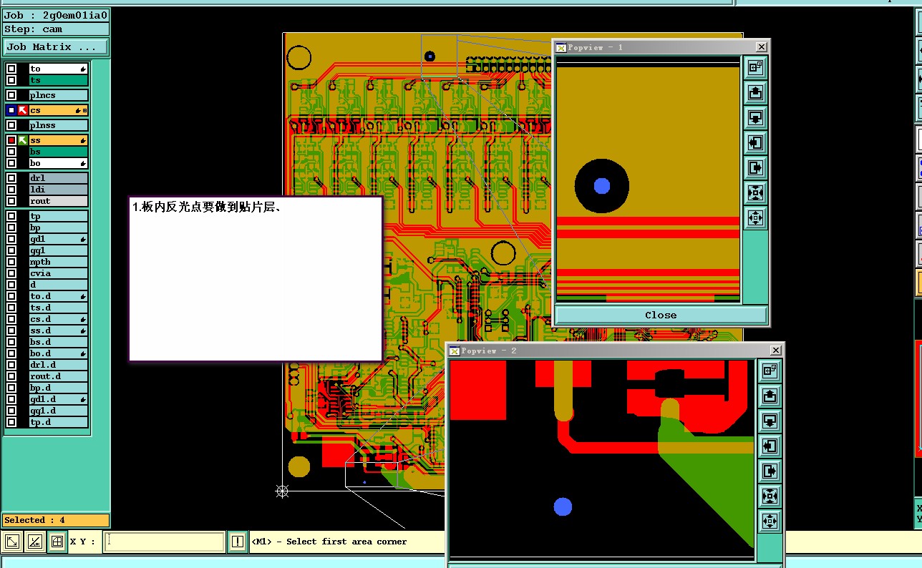Select the bo layer row
Viewport: 922px width, 568px height.
(x=59, y=163)
